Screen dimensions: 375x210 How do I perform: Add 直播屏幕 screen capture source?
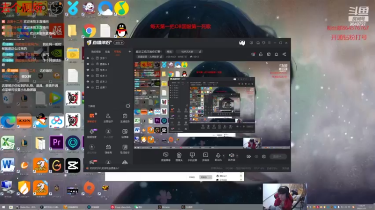[165, 157]
